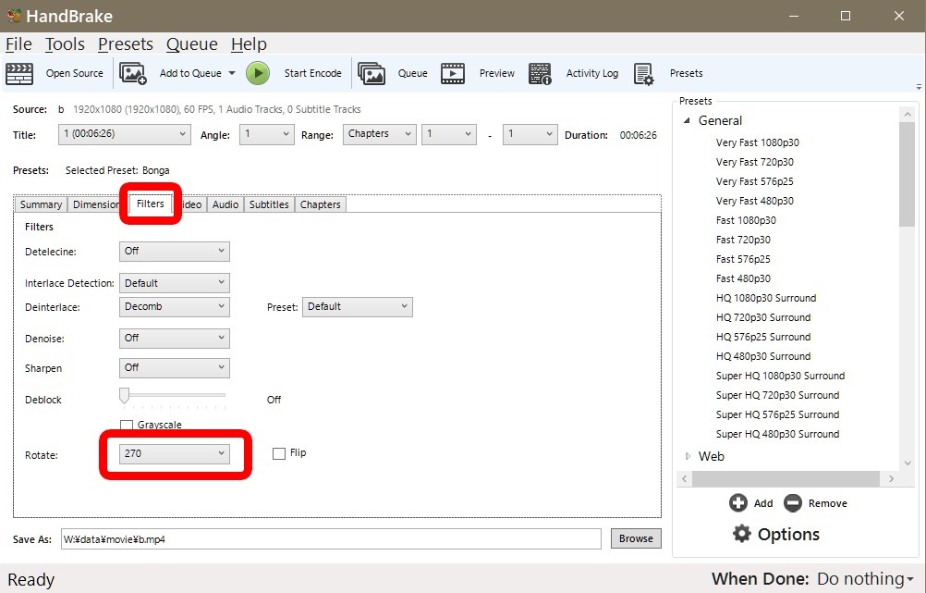Expand the Web presets category
The image size is (926, 593).
coord(688,456)
